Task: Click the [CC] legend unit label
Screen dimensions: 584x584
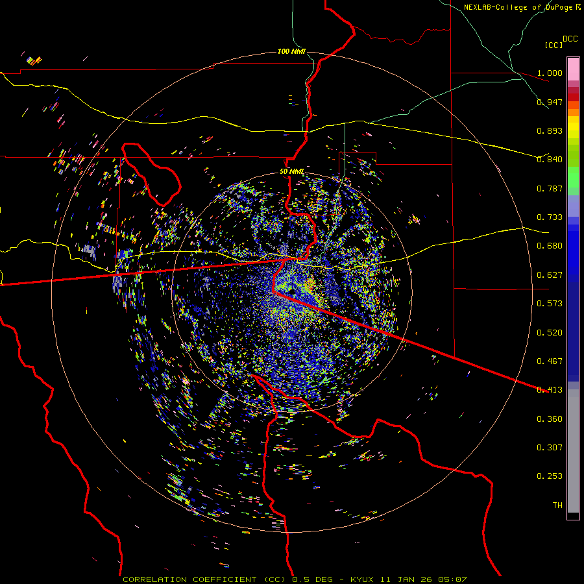Action: [x=554, y=45]
